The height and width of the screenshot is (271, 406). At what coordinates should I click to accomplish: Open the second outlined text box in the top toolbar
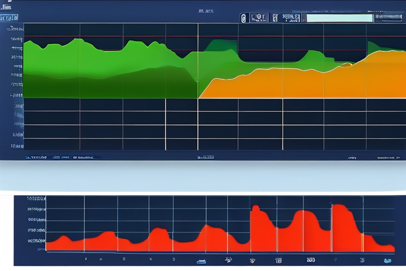[290, 18]
